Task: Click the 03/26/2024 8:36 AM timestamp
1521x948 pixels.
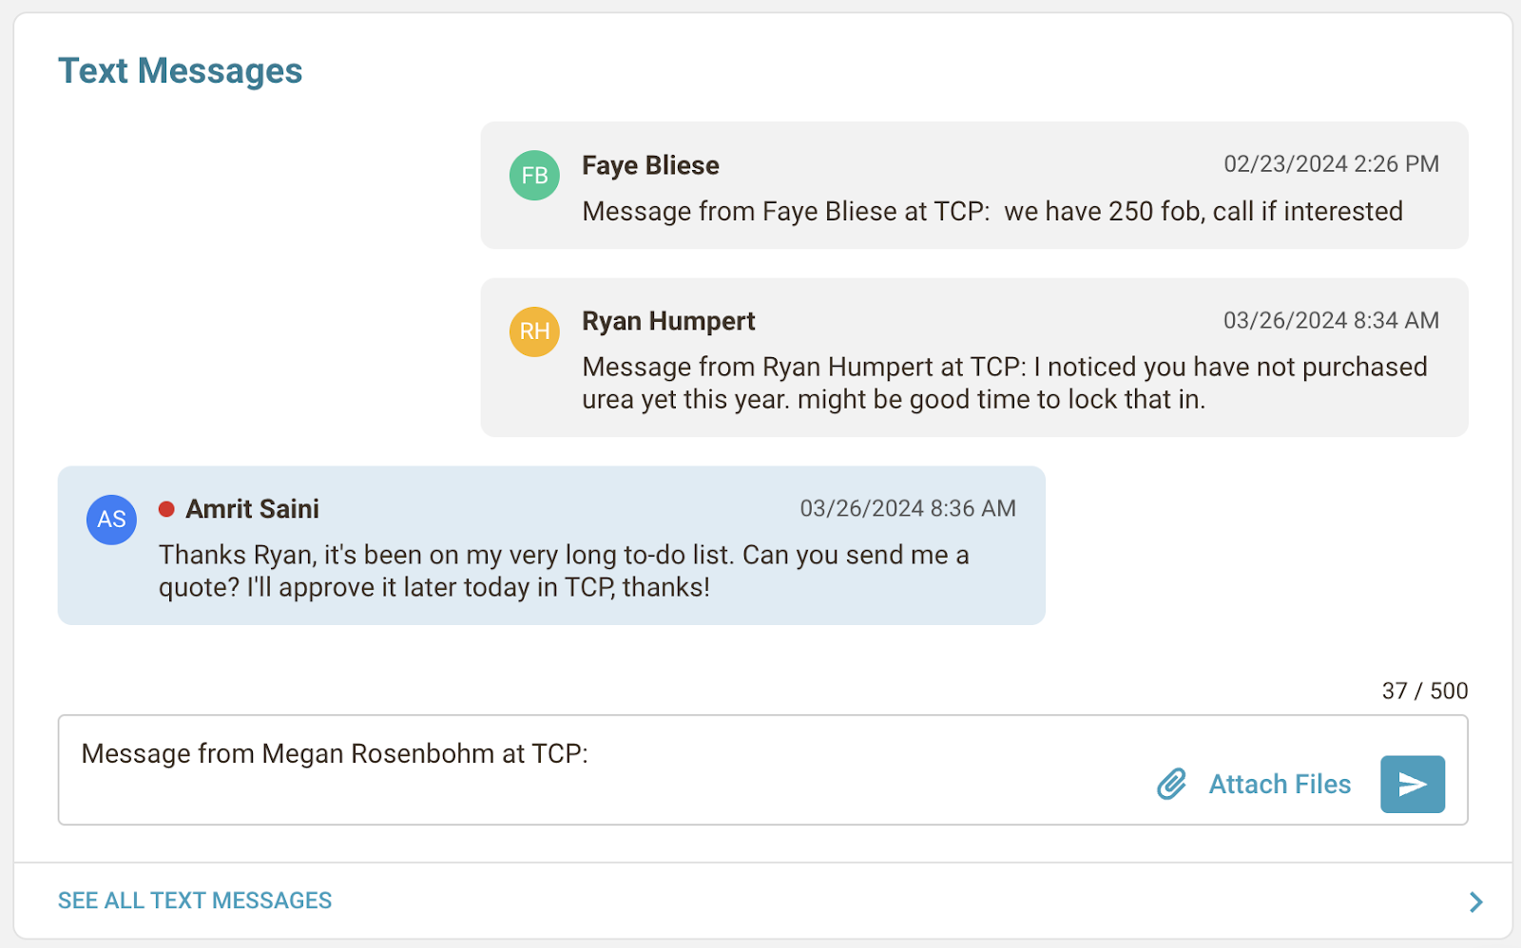Action: 907,508
